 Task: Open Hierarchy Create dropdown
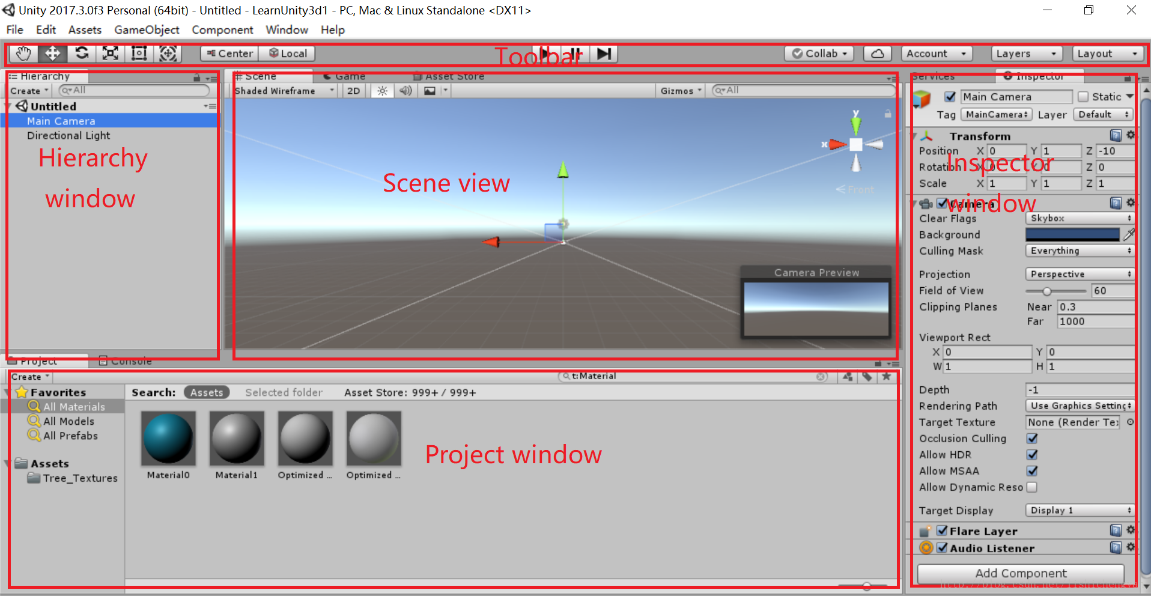click(29, 91)
